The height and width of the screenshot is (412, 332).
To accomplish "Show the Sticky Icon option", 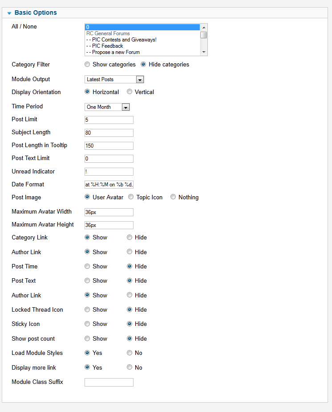I will click(87, 324).
